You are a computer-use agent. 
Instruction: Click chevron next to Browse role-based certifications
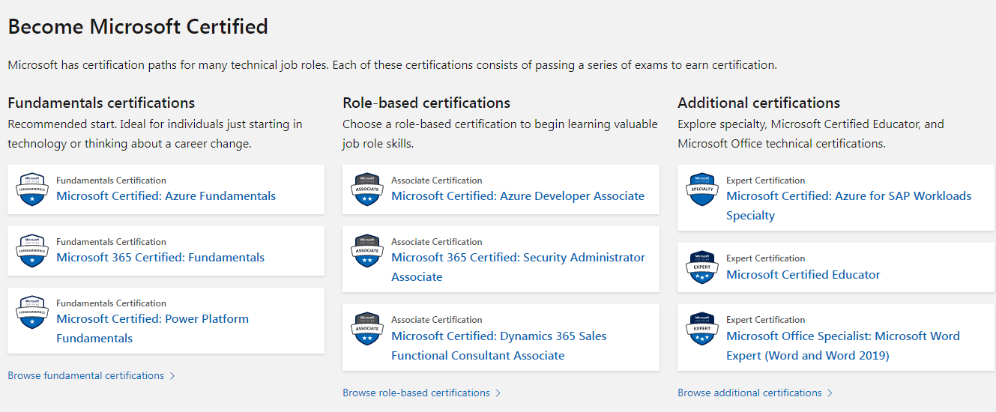tap(498, 393)
